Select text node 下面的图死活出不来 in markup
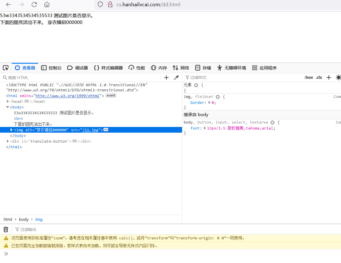 [33, 124]
